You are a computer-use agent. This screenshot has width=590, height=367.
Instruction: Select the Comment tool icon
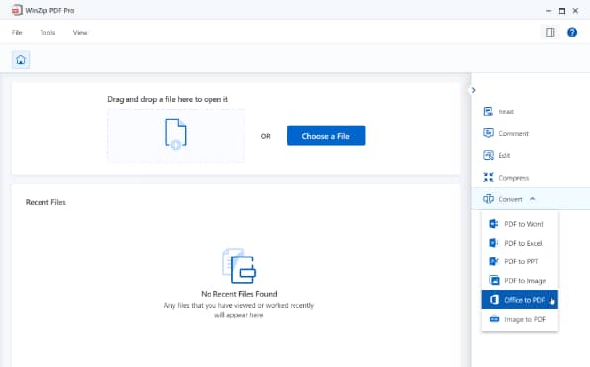point(488,133)
